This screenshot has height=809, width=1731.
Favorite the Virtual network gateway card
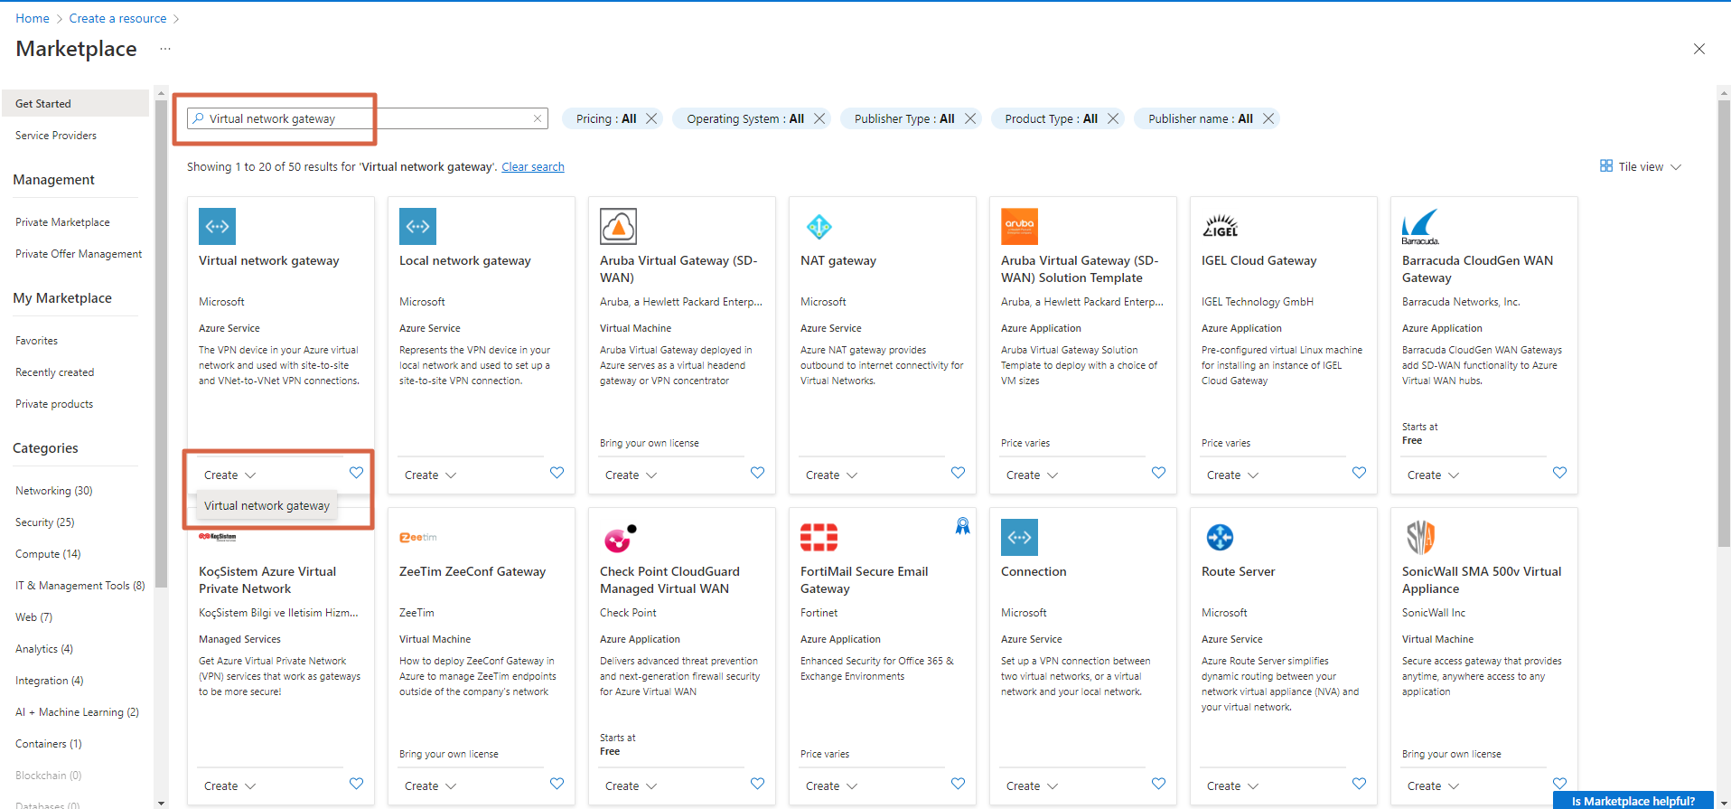tap(356, 473)
